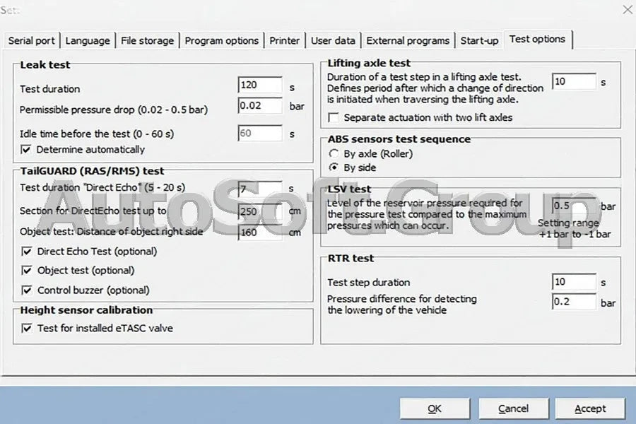Screen dimensions: 636x424
Task: Open the User data tab
Action: point(332,40)
